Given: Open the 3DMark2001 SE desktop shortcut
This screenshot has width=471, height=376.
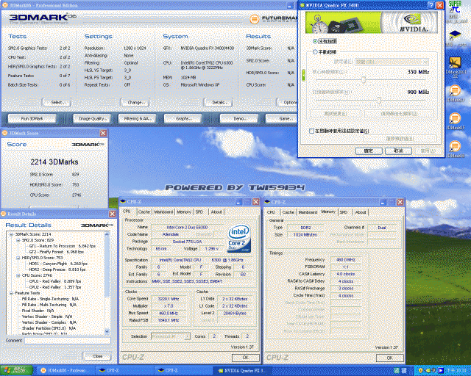Looking at the screenshot, I should tap(455, 67).
